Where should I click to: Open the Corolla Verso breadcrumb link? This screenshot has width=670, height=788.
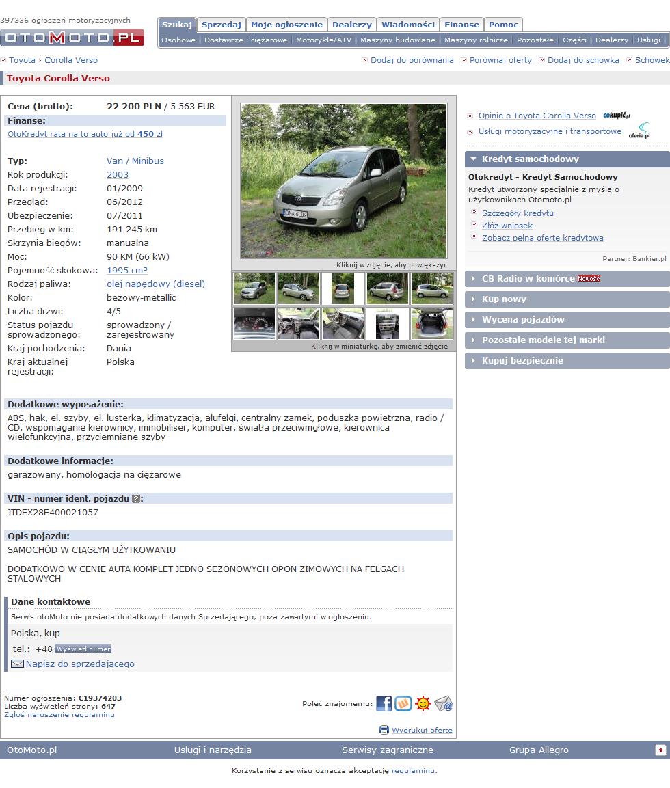point(71,60)
